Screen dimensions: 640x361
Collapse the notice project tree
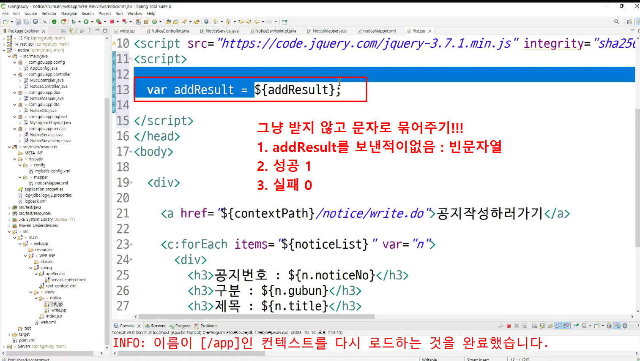point(4,50)
